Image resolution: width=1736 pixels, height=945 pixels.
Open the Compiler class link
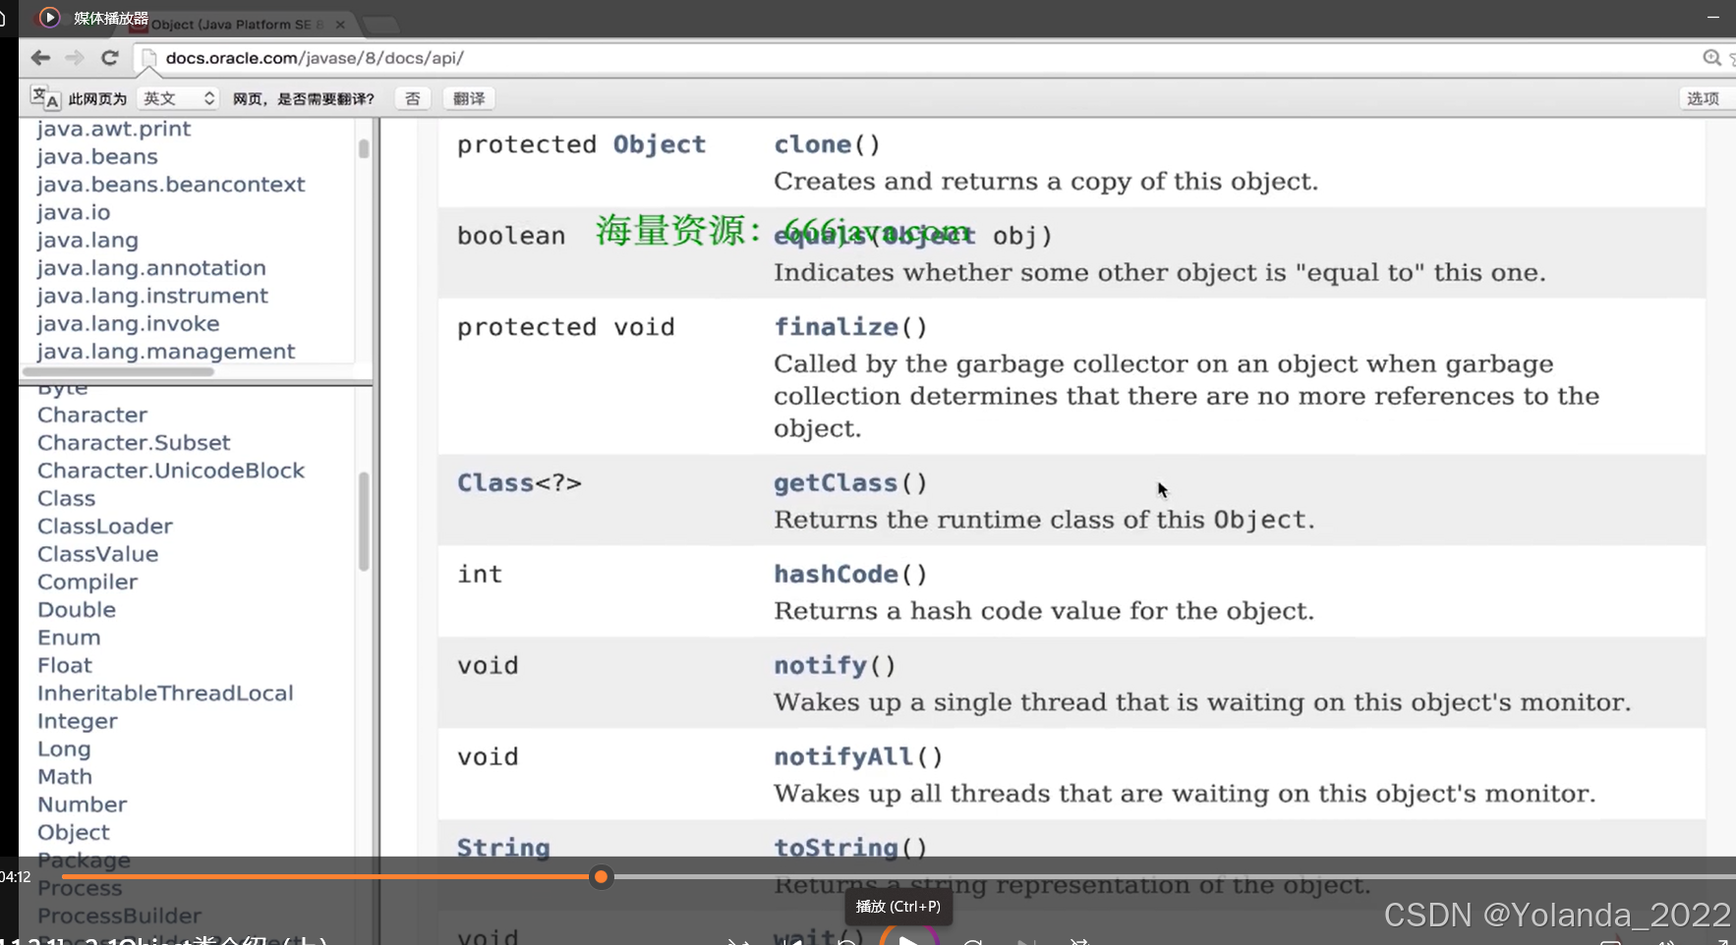(x=87, y=582)
